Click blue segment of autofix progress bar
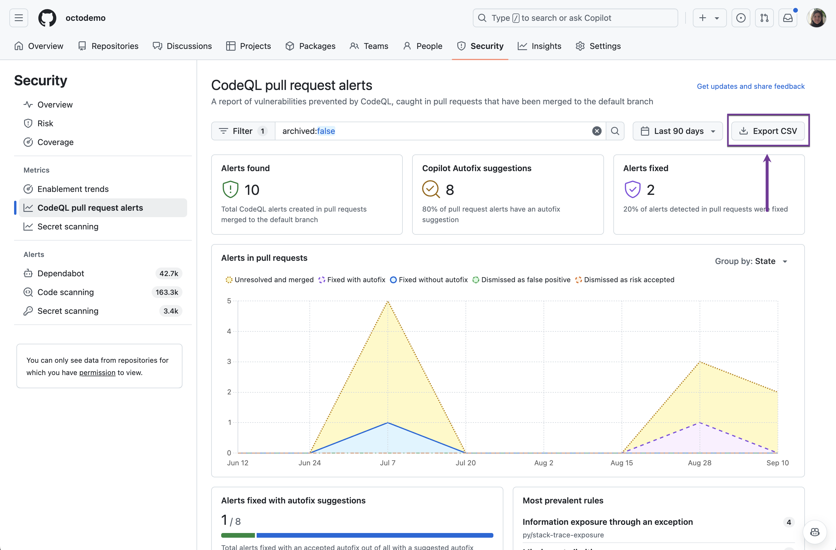This screenshot has height=550, width=836. click(375, 535)
